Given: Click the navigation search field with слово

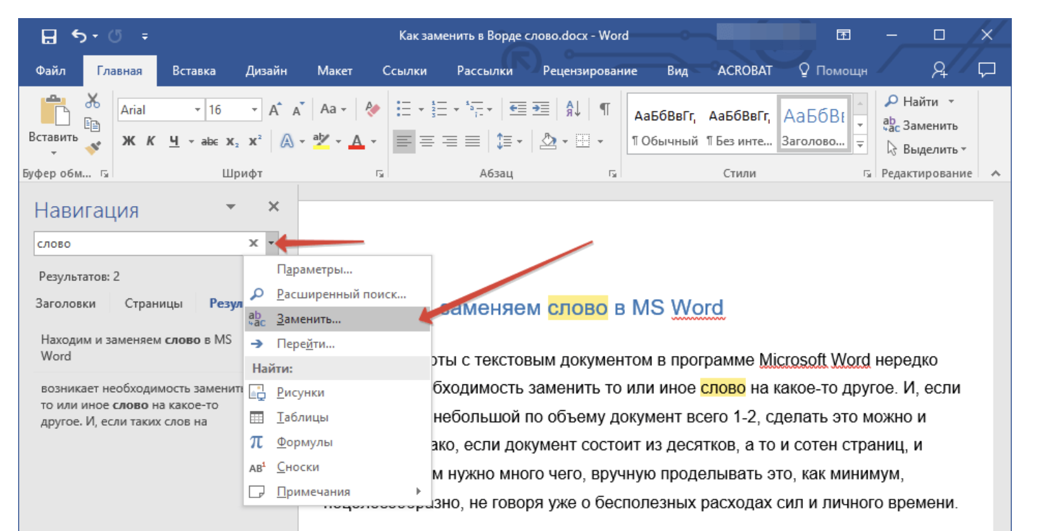Looking at the screenshot, I should click(x=139, y=244).
